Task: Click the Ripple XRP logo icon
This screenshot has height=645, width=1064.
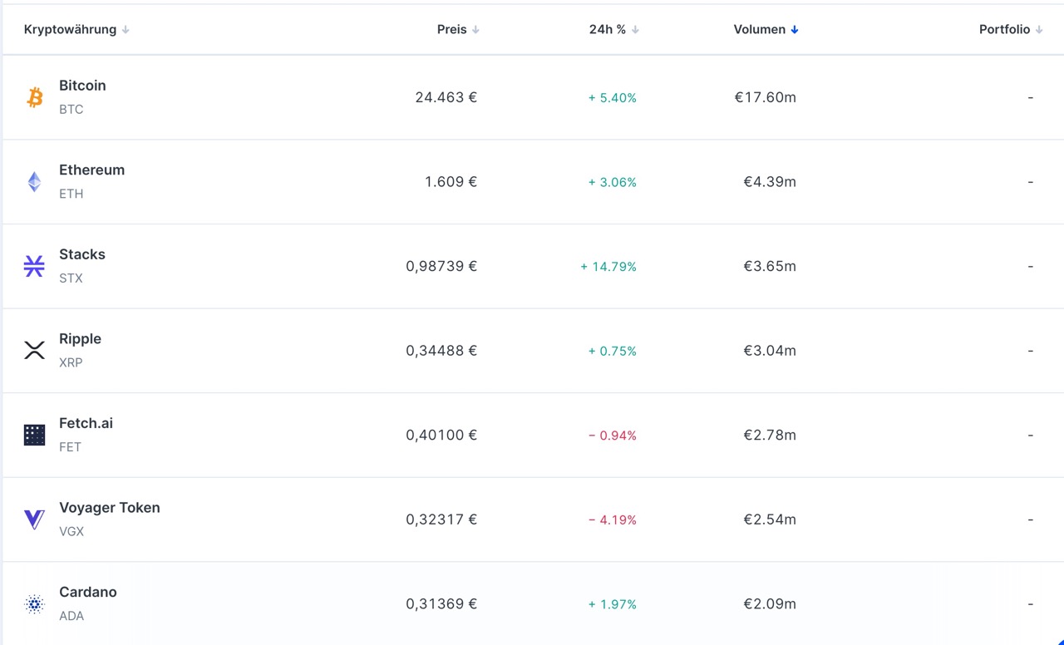Action: [x=34, y=351]
